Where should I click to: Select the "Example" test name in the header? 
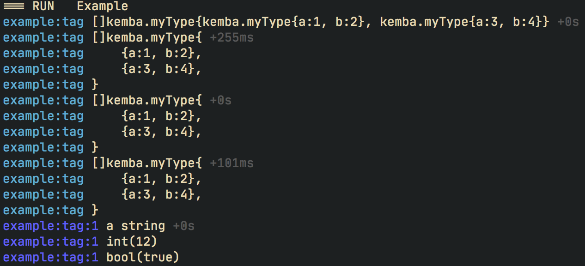tap(102, 6)
